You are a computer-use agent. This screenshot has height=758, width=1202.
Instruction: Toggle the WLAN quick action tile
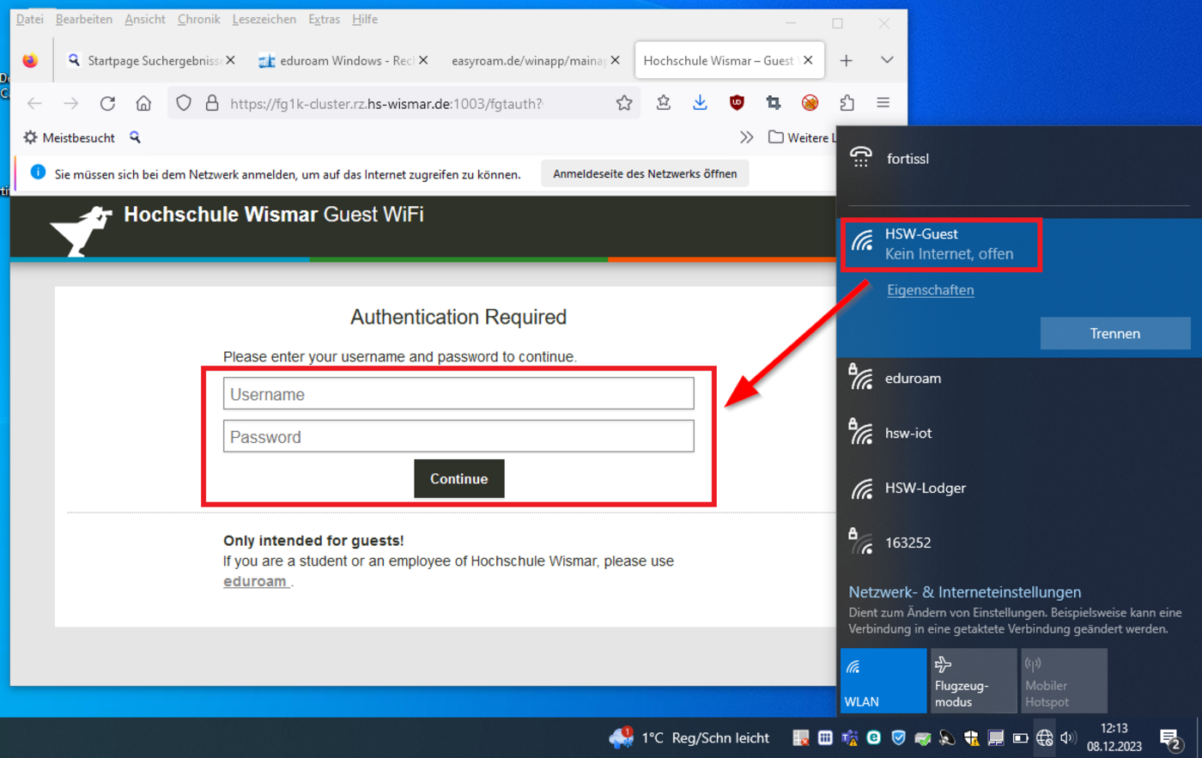[x=883, y=681]
